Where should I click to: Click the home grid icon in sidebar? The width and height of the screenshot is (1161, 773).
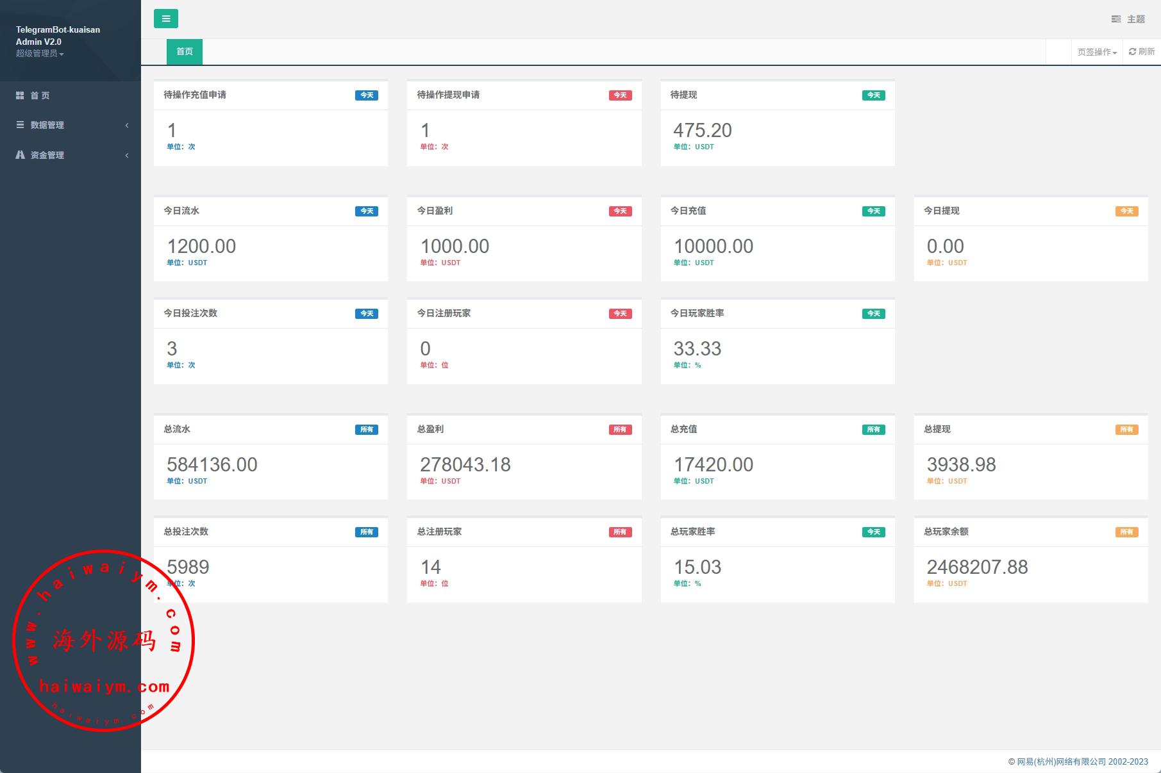(20, 95)
